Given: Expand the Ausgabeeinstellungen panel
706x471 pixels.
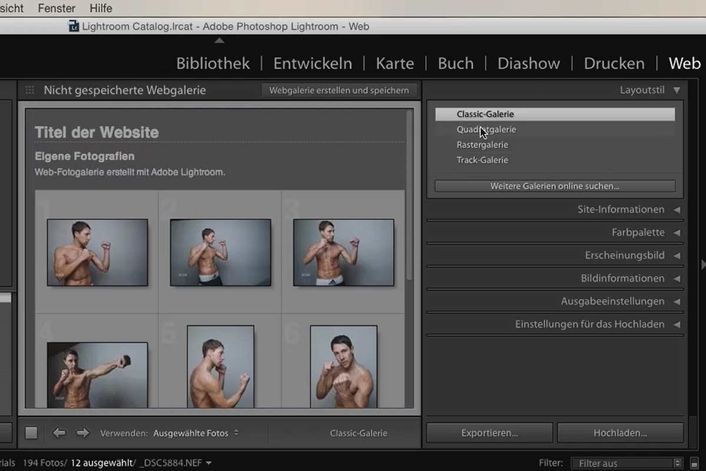Looking at the screenshot, I should click(x=677, y=301).
